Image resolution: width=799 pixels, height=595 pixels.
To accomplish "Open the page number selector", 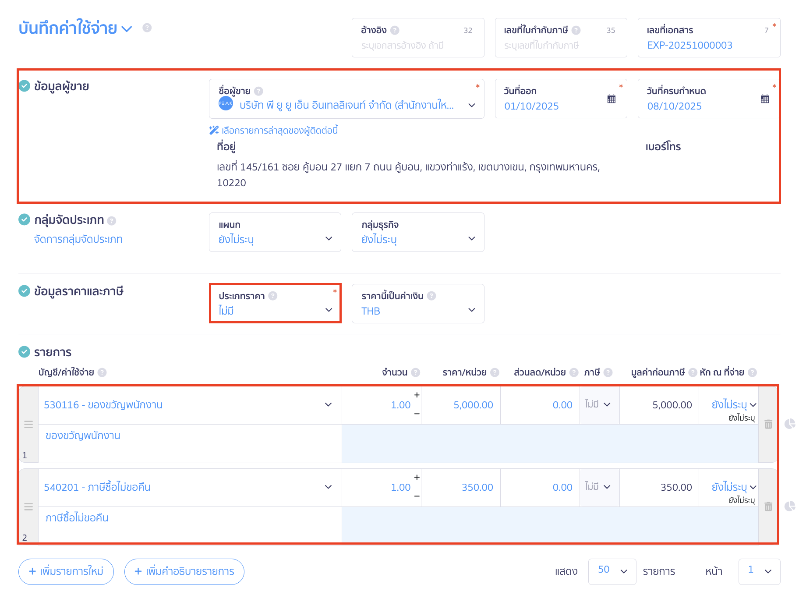I will click(x=759, y=571).
